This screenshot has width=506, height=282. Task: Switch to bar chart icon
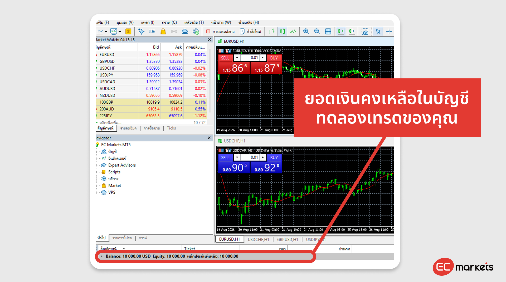click(271, 32)
